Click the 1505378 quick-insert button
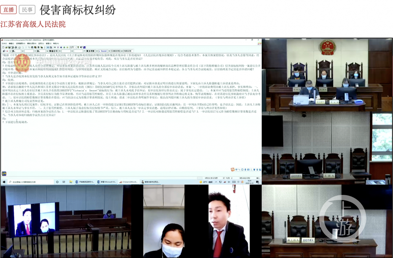Screen dimensions: 393x258 [x=127, y=51]
